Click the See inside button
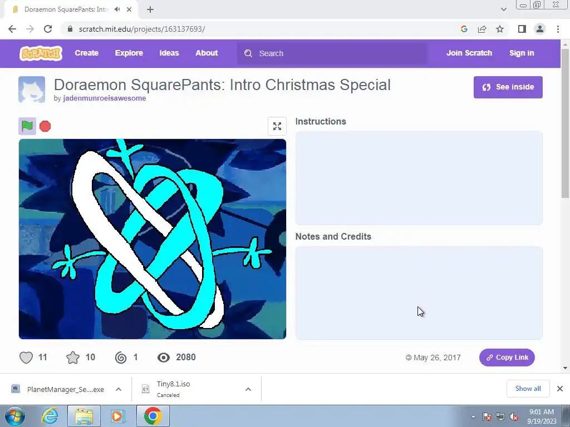 tap(508, 87)
